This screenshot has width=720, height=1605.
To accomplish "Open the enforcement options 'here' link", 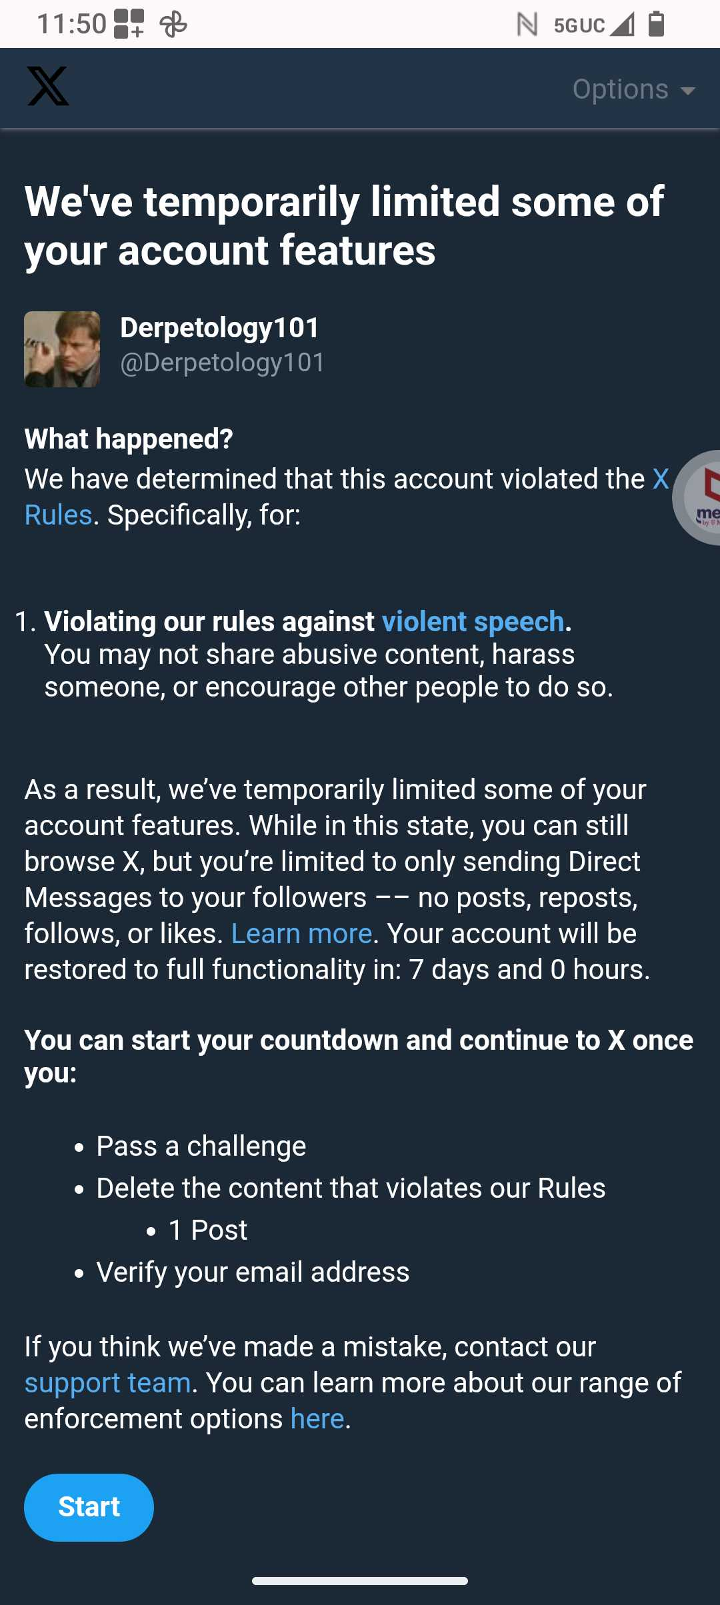I will (x=317, y=1418).
